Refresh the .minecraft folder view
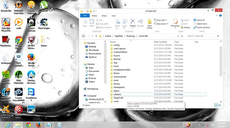Viewport: 230px width, 128px height. pyautogui.click(x=182, y=36)
